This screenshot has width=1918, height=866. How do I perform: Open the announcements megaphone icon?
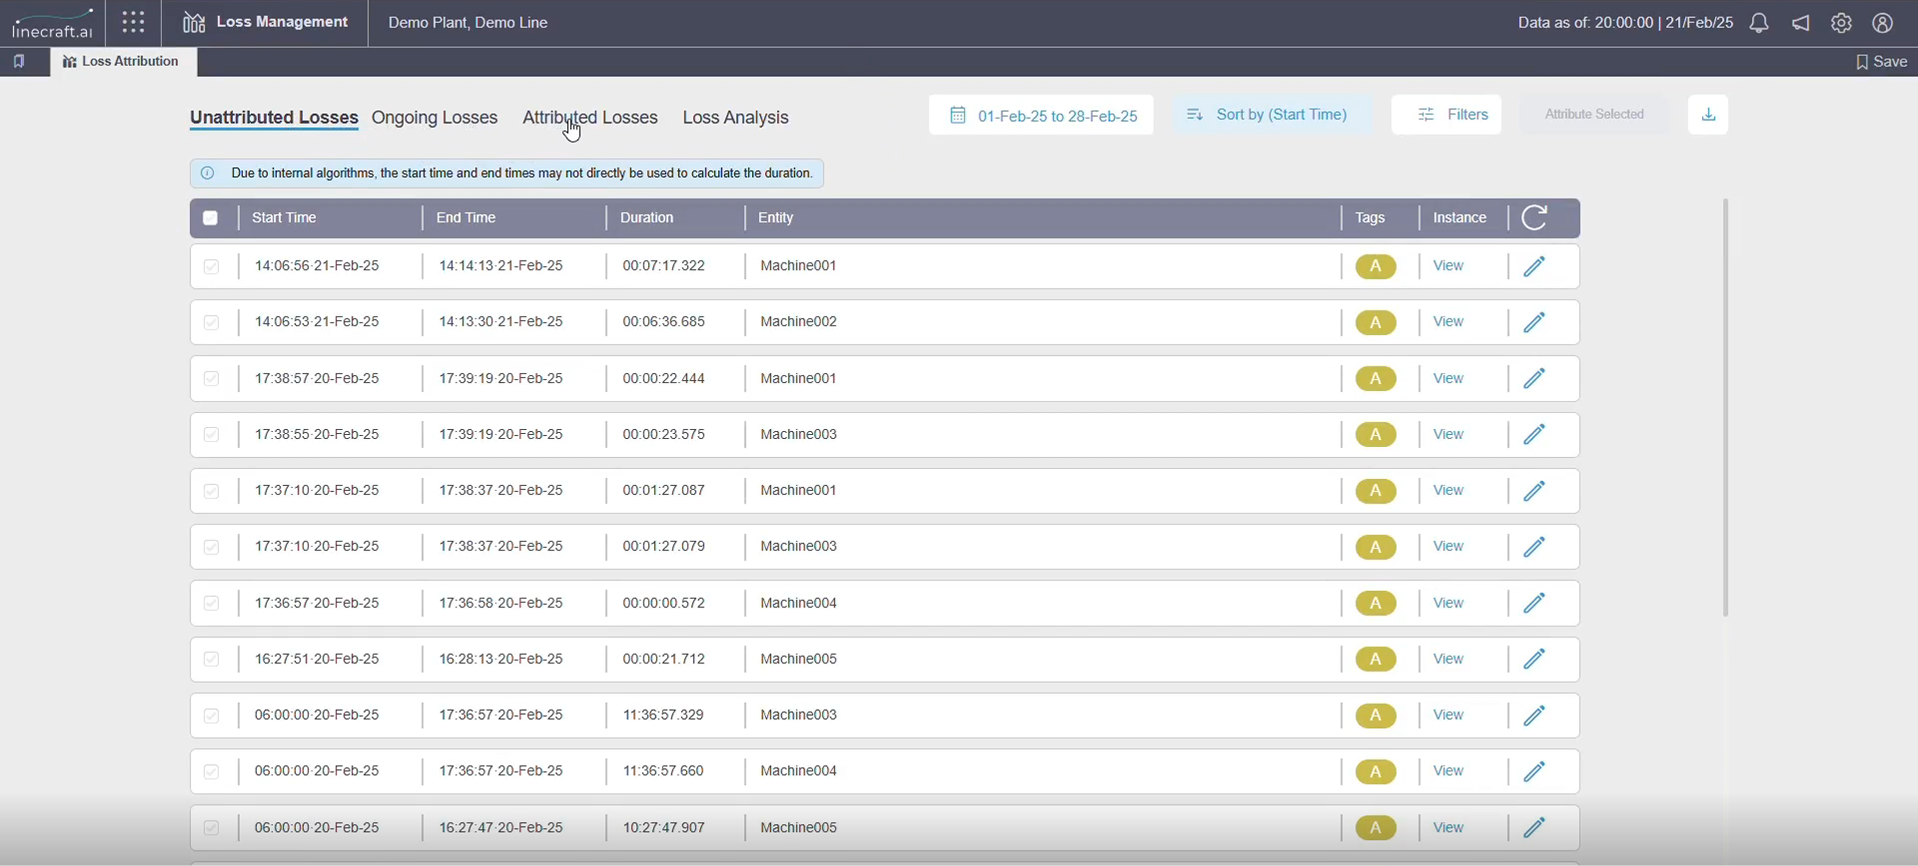coord(1800,23)
